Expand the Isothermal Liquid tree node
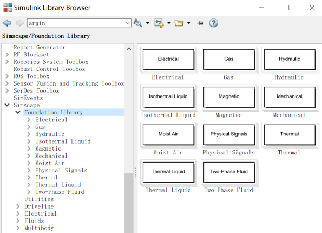 [x=29, y=141]
